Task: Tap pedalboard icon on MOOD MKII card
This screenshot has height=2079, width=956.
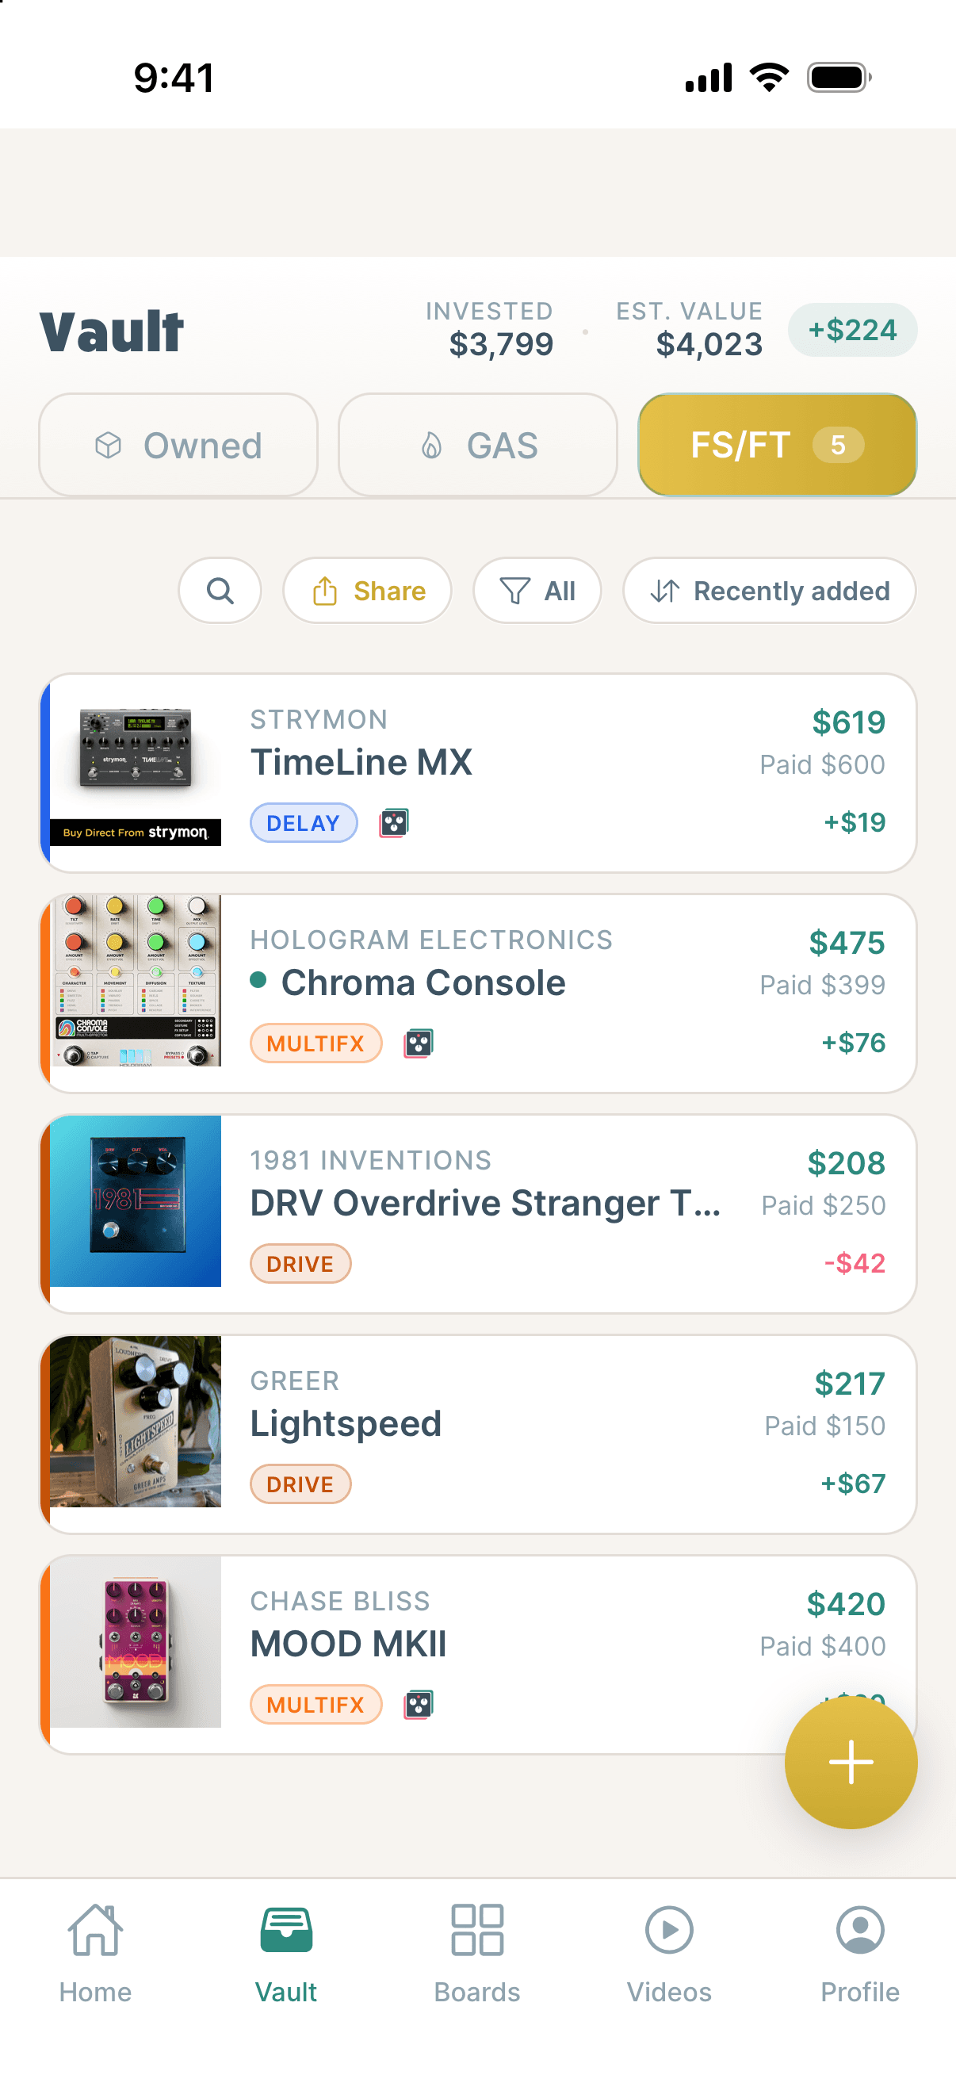Action: tap(418, 1704)
